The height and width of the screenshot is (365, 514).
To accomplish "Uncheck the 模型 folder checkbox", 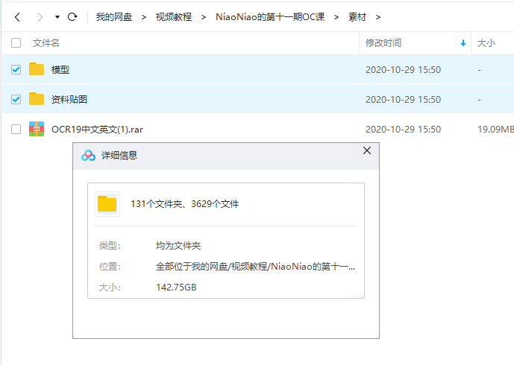I will point(16,69).
